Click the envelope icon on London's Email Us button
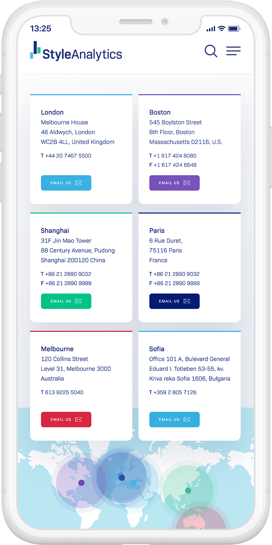This screenshot has height=545, width=272. tap(78, 183)
